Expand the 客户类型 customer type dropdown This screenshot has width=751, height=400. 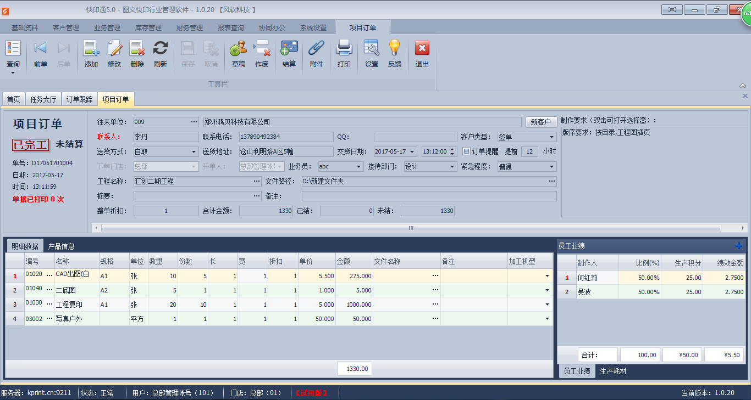[x=553, y=136]
